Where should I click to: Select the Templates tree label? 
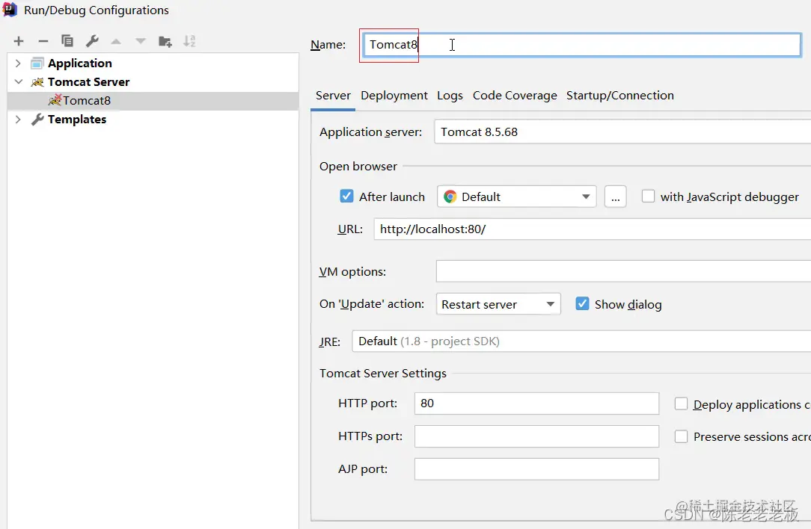tap(77, 120)
